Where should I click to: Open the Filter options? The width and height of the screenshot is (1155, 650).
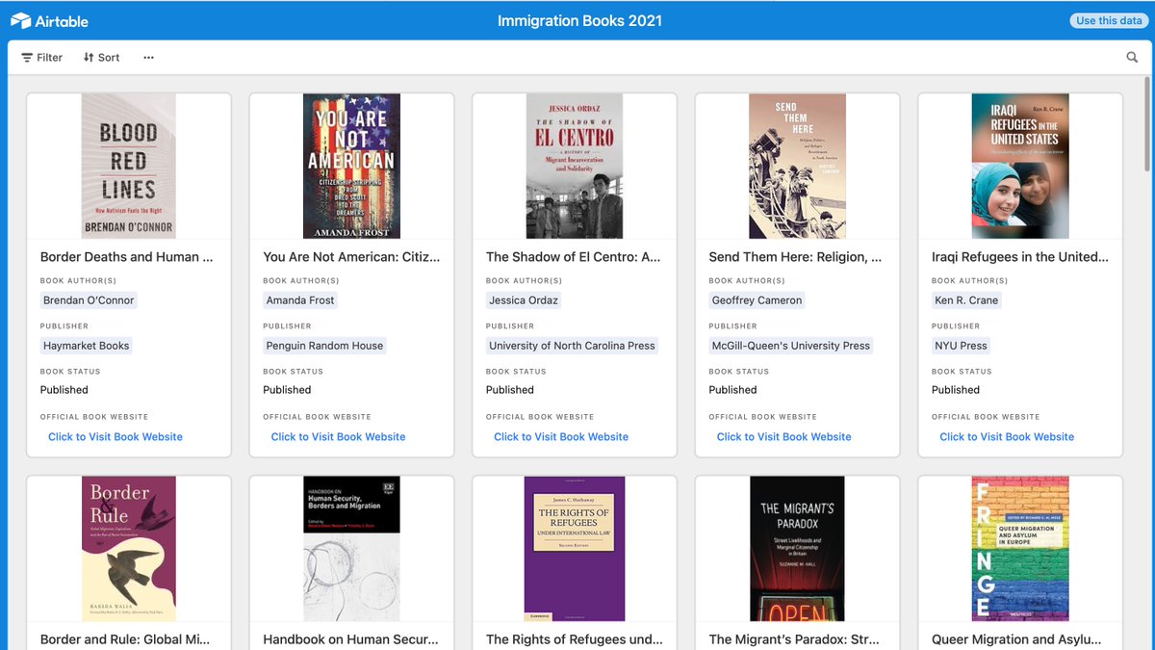click(42, 58)
